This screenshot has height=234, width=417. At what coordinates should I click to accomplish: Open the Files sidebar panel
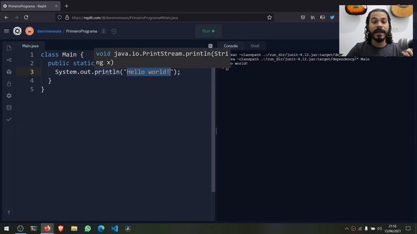[x=8, y=48]
